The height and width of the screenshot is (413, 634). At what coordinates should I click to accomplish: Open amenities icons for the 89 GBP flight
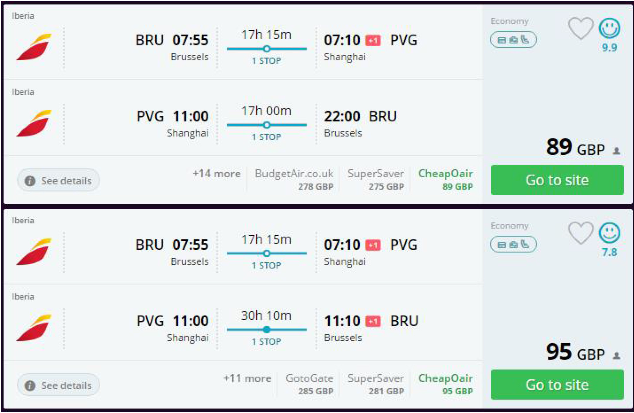[513, 40]
